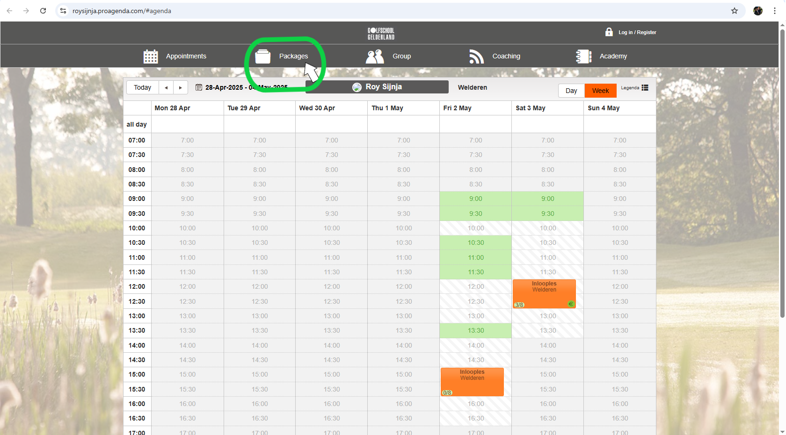This screenshot has width=786, height=435.
Task: Open the Roy Sijnja instructor selector
Action: [x=377, y=87]
